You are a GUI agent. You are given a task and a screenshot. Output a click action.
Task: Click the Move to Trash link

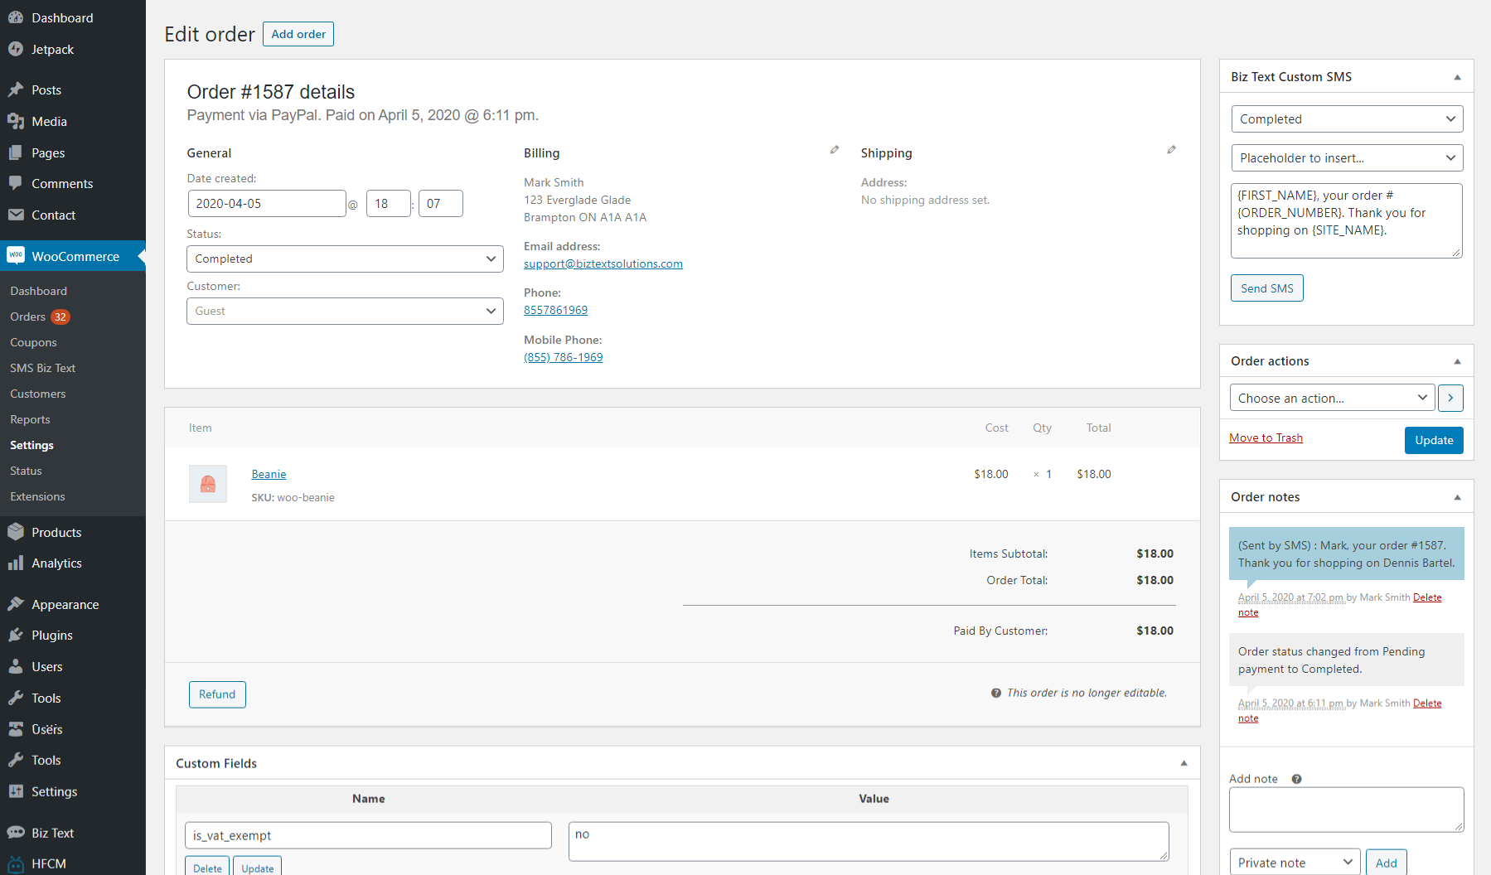(x=1266, y=437)
